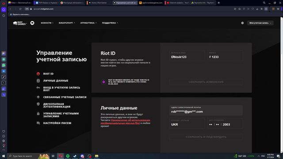Expand the Киберспорт menu

tap(67, 23)
